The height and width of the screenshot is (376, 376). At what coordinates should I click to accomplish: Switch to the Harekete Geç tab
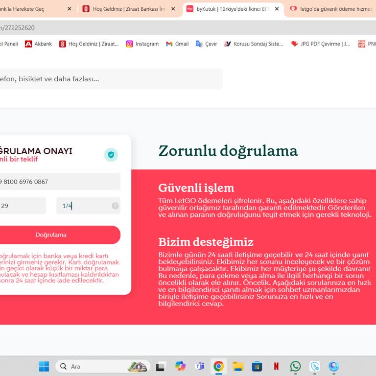pyautogui.click(x=22, y=9)
